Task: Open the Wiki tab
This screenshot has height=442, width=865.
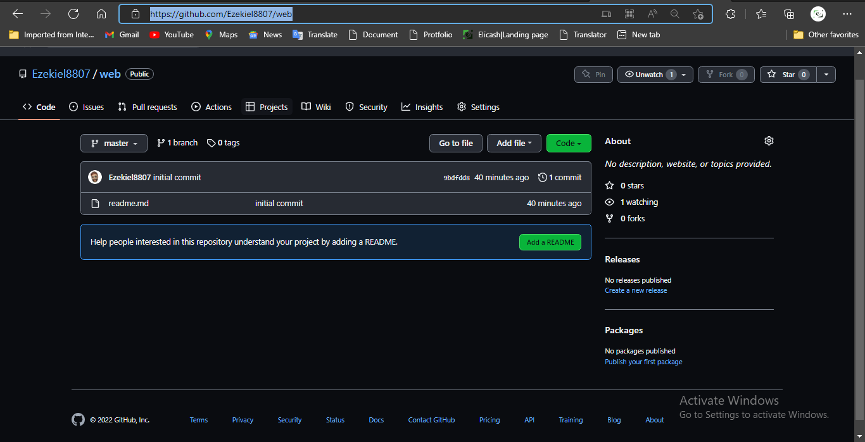Action: [x=316, y=107]
